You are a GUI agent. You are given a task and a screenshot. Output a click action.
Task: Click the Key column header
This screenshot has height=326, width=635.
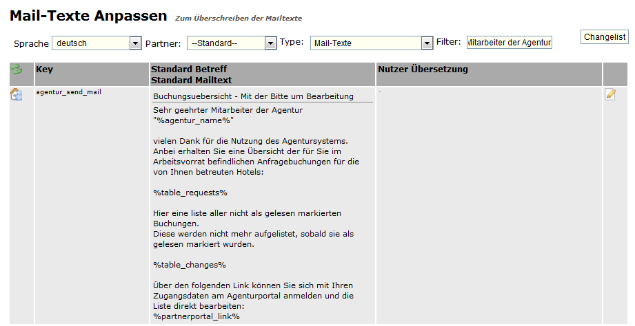(44, 69)
